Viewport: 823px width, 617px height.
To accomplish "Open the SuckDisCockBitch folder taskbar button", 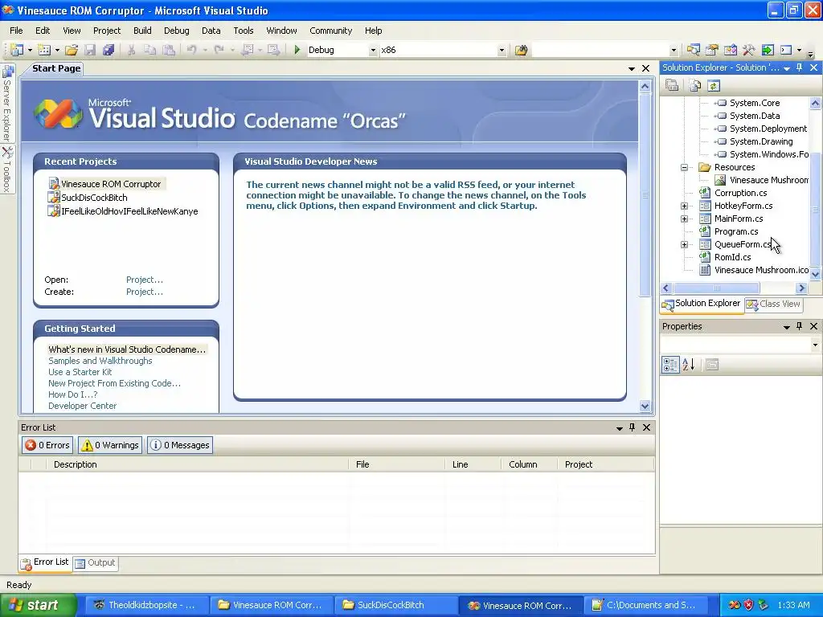I will (395, 605).
